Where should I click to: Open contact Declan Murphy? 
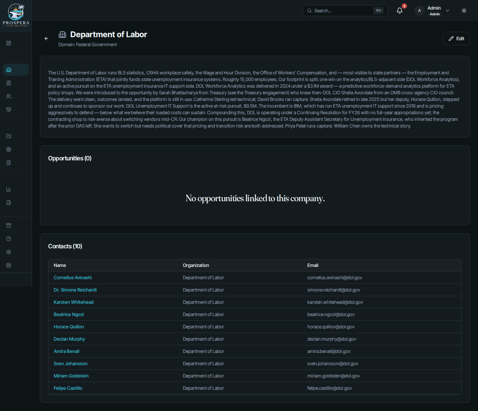pos(69,339)
